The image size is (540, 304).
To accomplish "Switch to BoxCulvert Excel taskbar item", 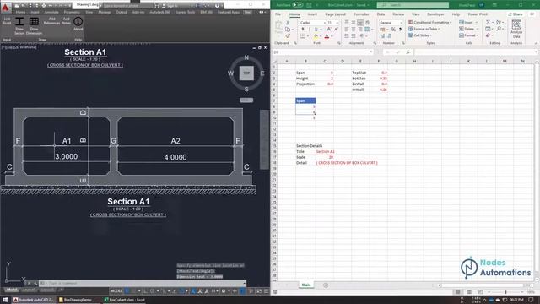I will pos(125,300).
